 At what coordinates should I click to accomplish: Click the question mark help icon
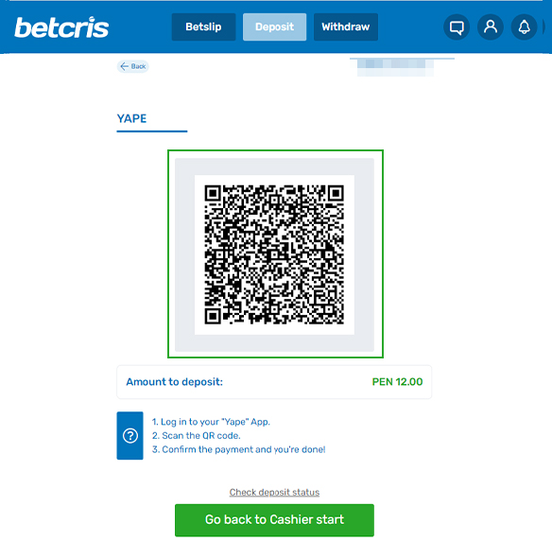point(130,436)
